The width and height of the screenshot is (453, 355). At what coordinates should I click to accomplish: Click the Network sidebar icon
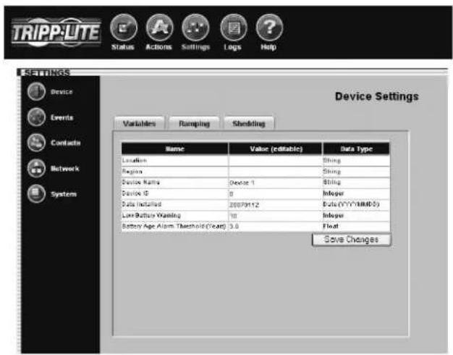coord(36,168)
